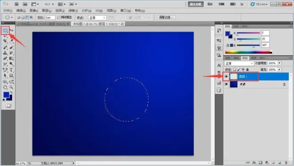The width and height of the screenshot is (294, 166).
Task: Select the Move tool
Action: pyautogui.click(x=12, y=30)
